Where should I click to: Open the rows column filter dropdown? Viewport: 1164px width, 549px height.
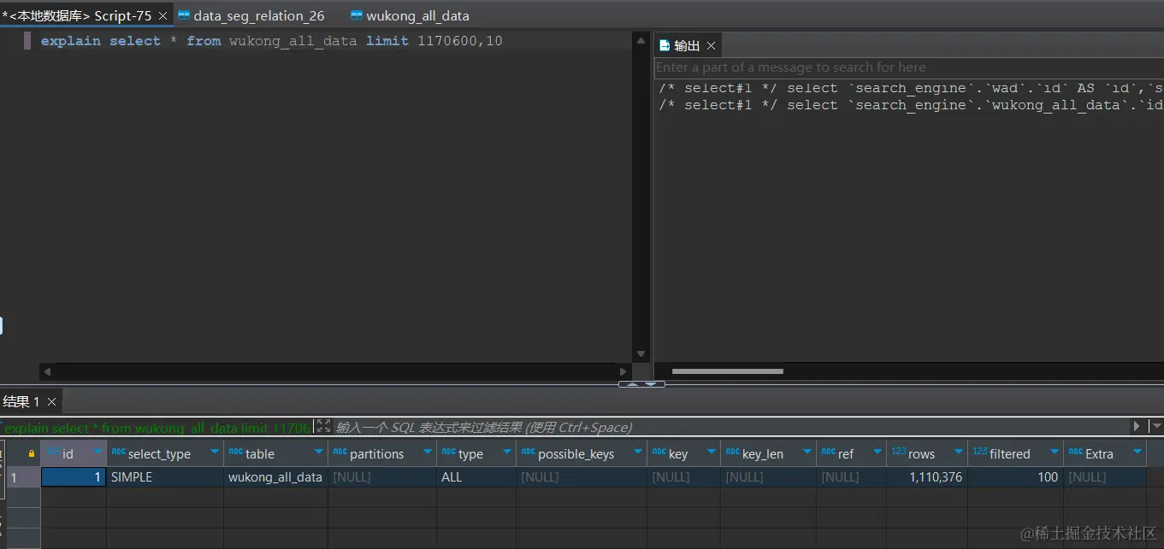pos(959,452)
